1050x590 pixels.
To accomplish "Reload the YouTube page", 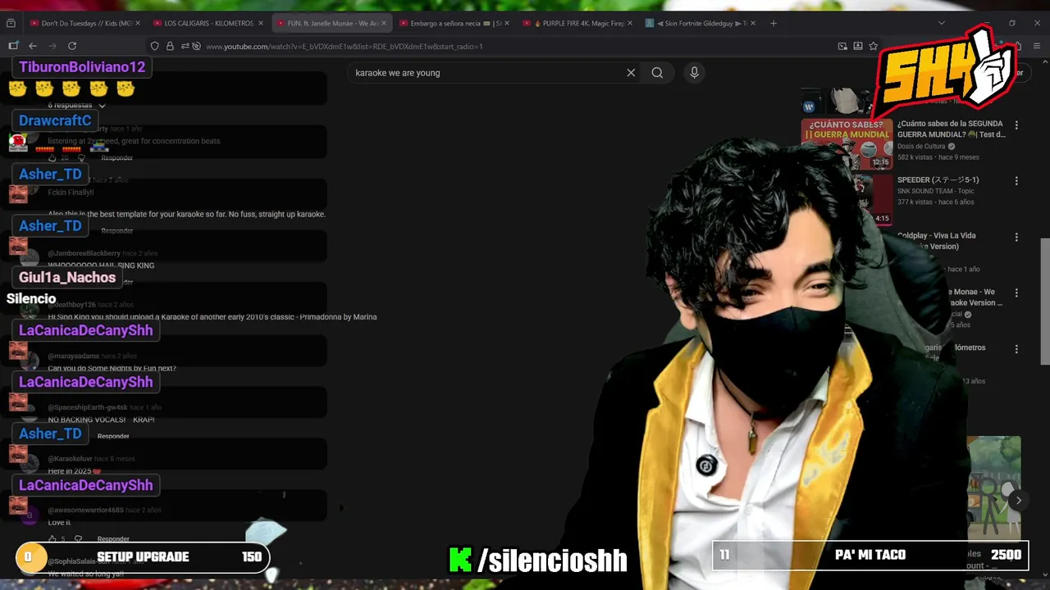I will tap(72, 46).
